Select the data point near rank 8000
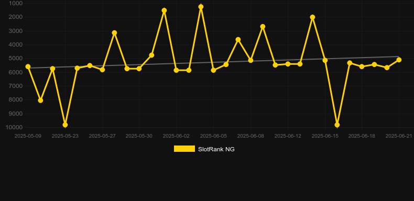 40,100
